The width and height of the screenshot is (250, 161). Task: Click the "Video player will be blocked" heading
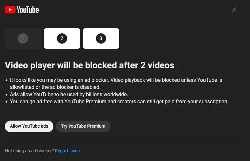tap(90, 65)
